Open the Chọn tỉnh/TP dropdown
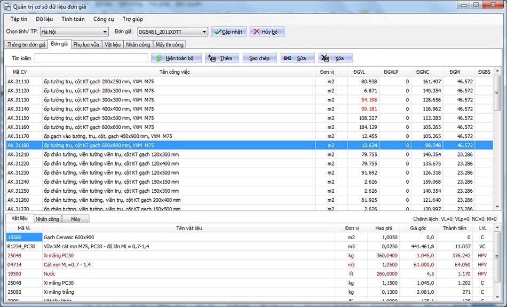The image size is (507, 307). 104,32
